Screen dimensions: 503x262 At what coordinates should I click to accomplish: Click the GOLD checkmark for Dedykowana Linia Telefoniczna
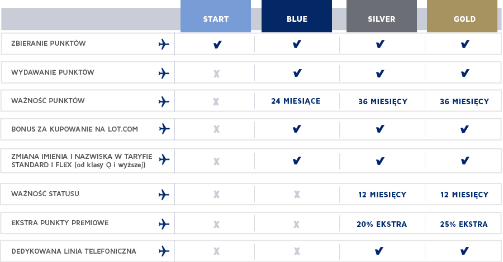point(464,251)
